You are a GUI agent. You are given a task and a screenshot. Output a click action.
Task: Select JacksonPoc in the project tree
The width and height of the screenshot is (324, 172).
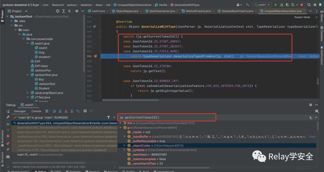click(42, 70)
